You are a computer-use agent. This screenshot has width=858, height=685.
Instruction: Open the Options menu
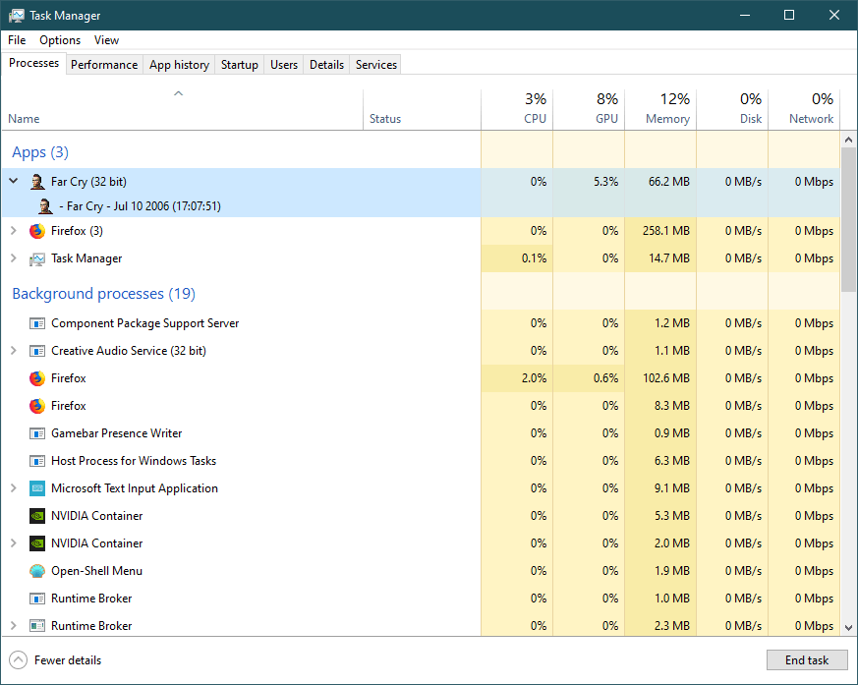pos(60,40)
